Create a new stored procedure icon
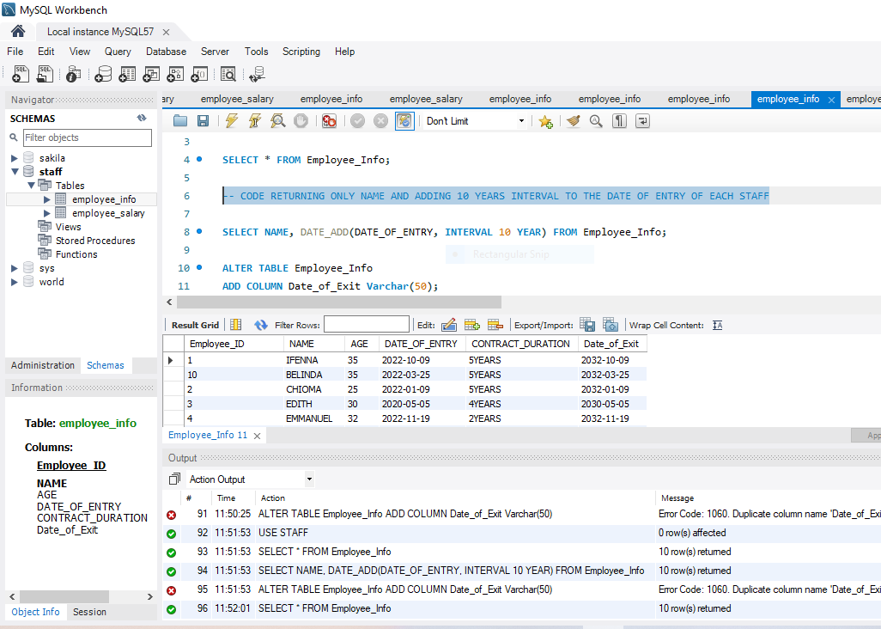This screenshot has height=629, width=881. (x=176, y=74)
